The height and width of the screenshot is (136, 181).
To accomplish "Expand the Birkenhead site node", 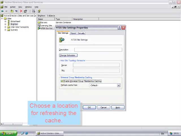I will coord(5,21).
